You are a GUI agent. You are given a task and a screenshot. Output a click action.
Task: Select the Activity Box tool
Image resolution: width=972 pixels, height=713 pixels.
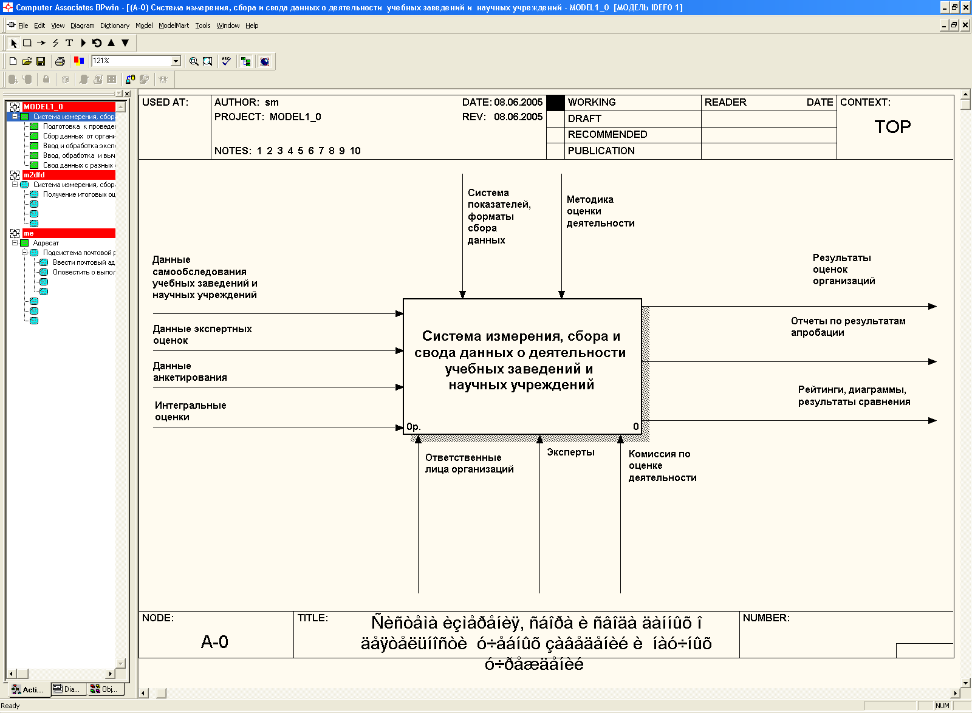click(27, 43)
